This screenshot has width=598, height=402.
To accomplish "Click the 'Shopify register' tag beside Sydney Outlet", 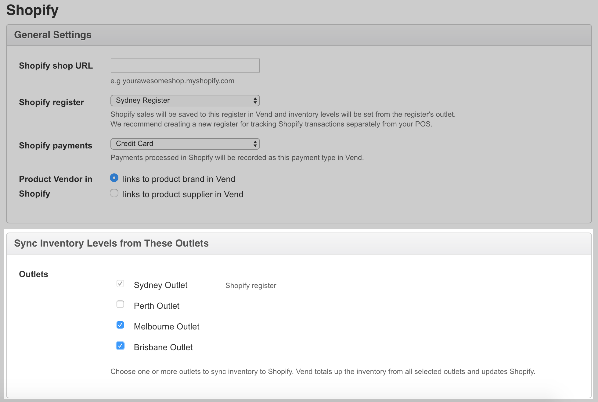I will pyautogui.click(x=250, y=286).
